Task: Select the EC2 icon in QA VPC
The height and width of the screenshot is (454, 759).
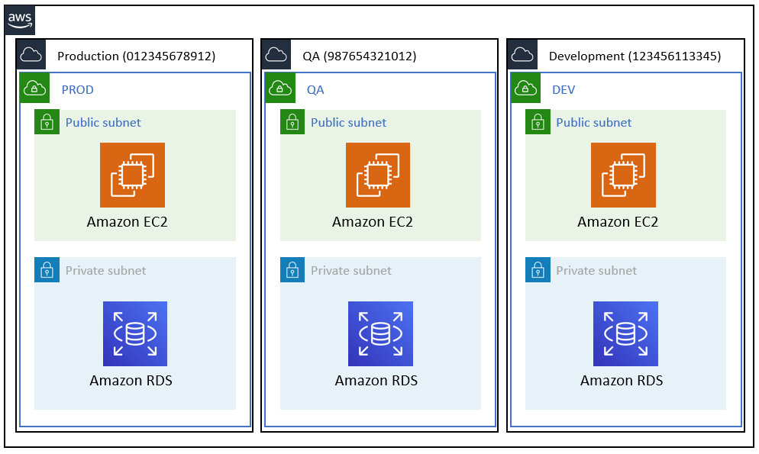Action: click(x=378, y=175)
